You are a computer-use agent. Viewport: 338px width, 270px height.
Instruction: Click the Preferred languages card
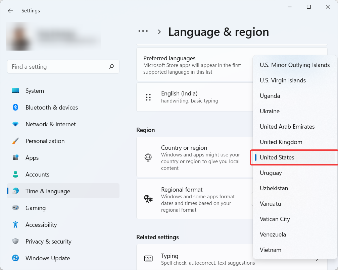(195, 64)
